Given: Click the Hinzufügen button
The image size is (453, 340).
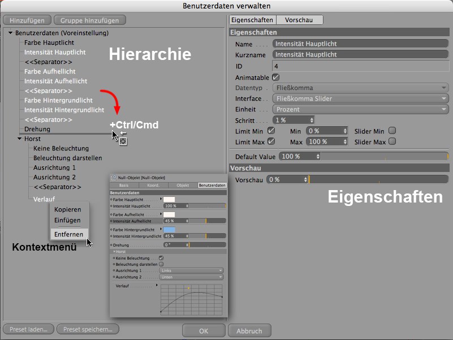Looking at the screenshot, I should pos(27,20).
